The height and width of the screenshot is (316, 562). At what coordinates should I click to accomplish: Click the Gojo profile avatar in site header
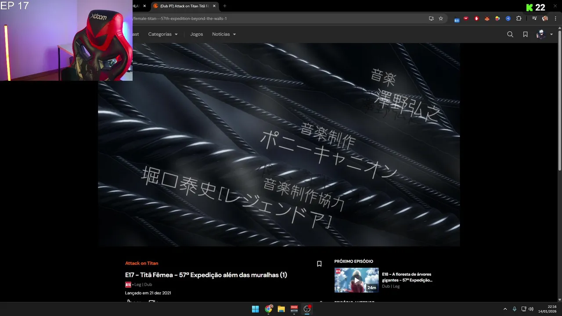click(x=541, y=34)
